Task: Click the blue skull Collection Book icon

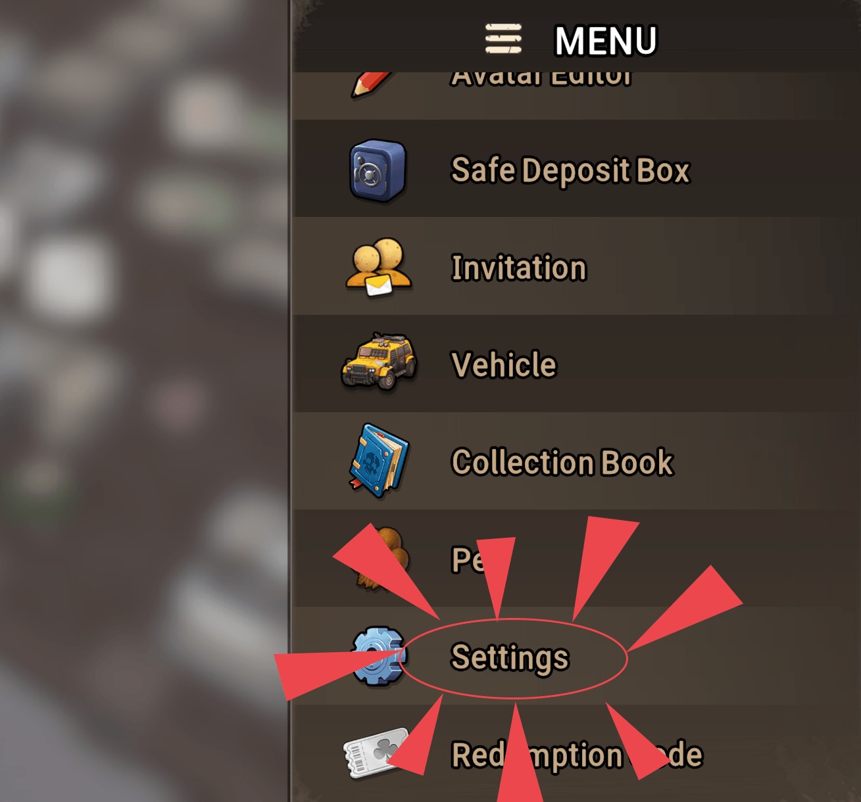Action: tap(378, 460)
